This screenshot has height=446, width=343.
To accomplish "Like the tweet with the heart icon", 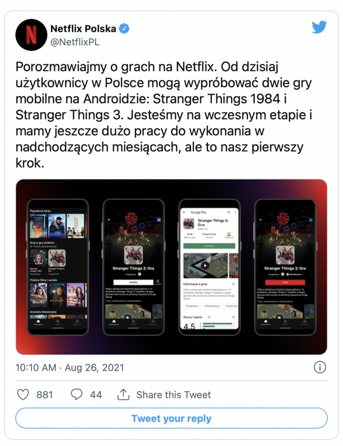I will pos(23,395).
